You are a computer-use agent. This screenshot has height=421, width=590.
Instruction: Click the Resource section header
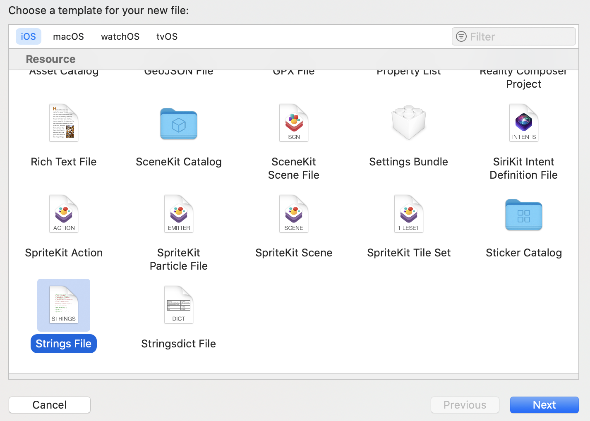pos(51,59)
